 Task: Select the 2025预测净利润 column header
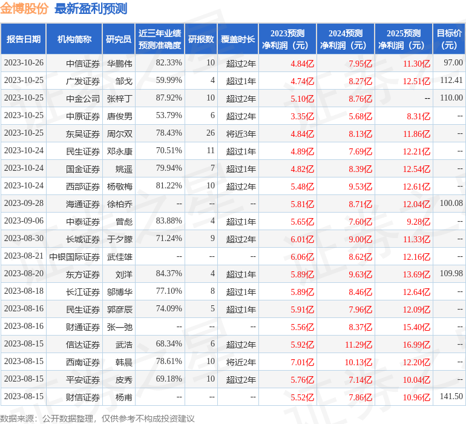point(404,39)
